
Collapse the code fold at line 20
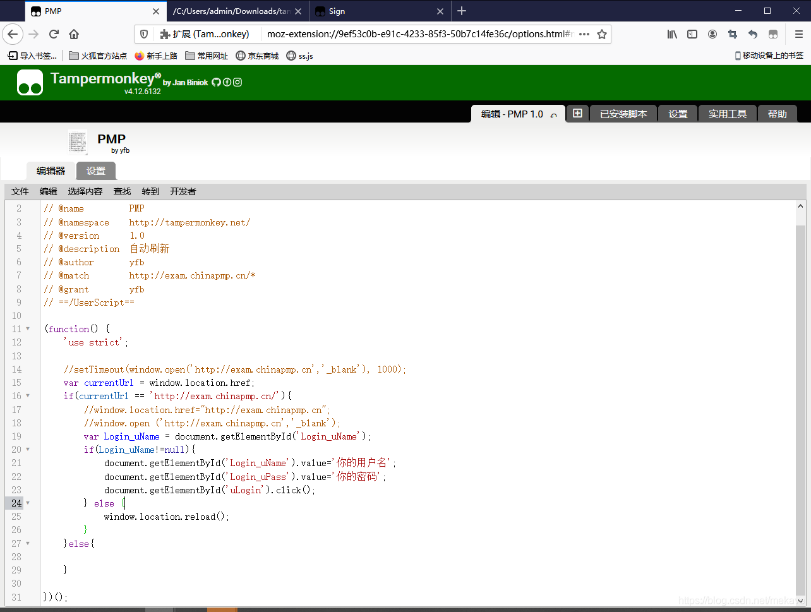pos(28,450)
